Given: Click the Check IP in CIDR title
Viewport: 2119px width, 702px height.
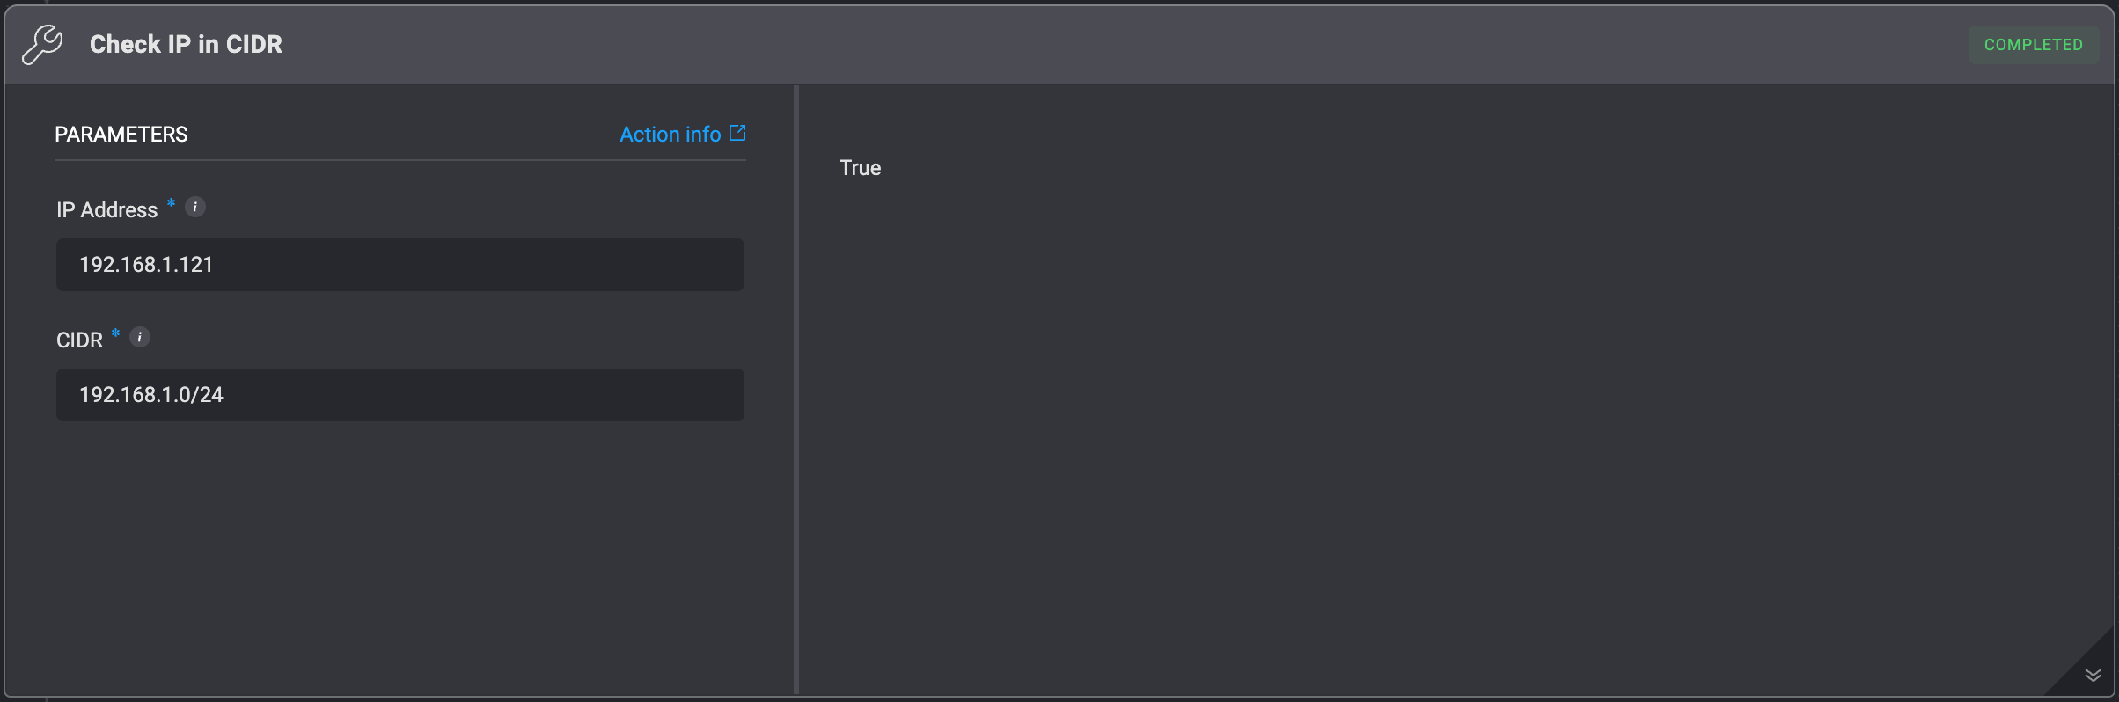Looking at the screenshot, I should (x=186, y=44).
